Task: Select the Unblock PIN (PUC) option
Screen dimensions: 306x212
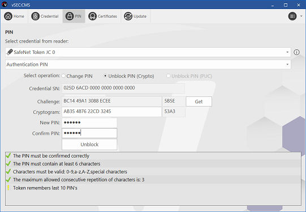Action: point(168,76)
